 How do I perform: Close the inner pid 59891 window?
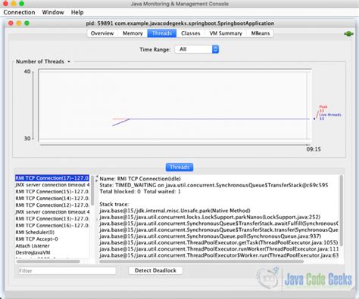pos(11,23)
